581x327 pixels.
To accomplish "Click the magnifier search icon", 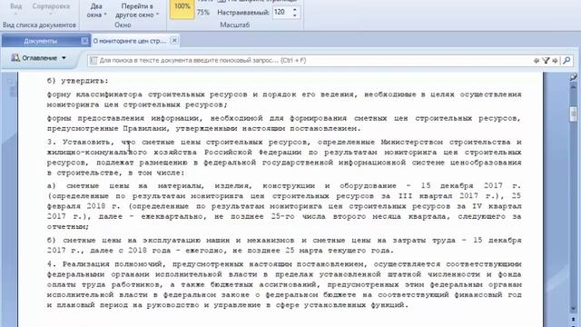I will click(566, 61).
